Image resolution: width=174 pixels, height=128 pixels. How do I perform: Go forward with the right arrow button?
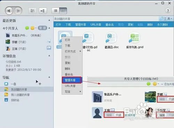18,11
